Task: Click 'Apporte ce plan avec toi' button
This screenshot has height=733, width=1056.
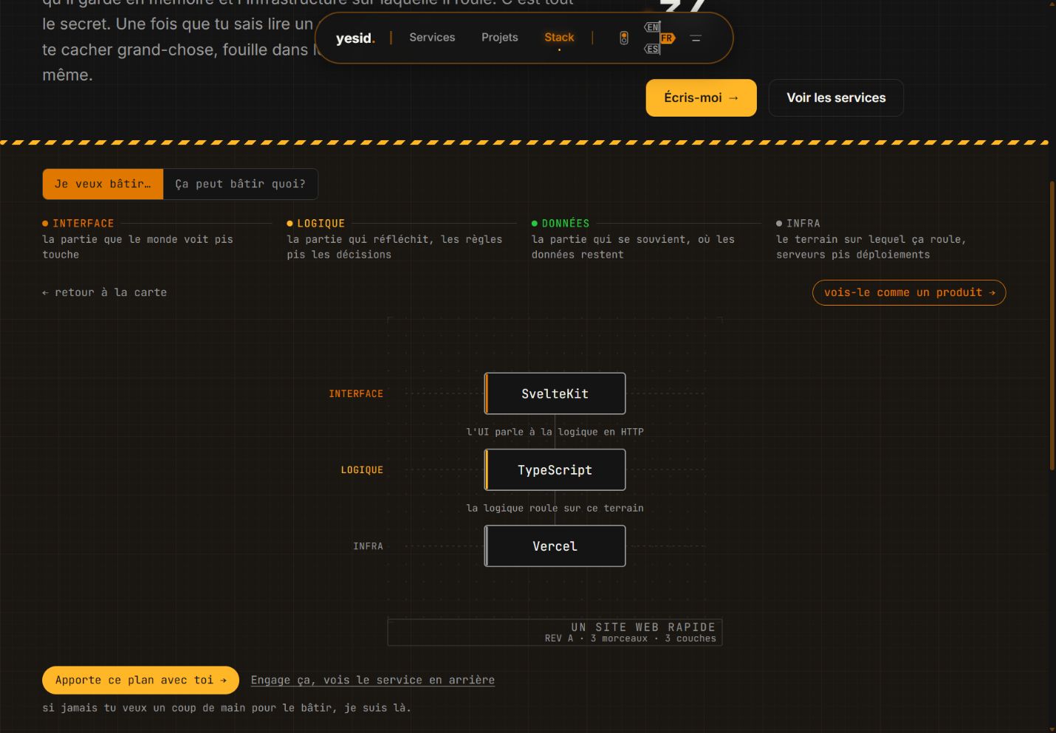Action: pos(140,680)
